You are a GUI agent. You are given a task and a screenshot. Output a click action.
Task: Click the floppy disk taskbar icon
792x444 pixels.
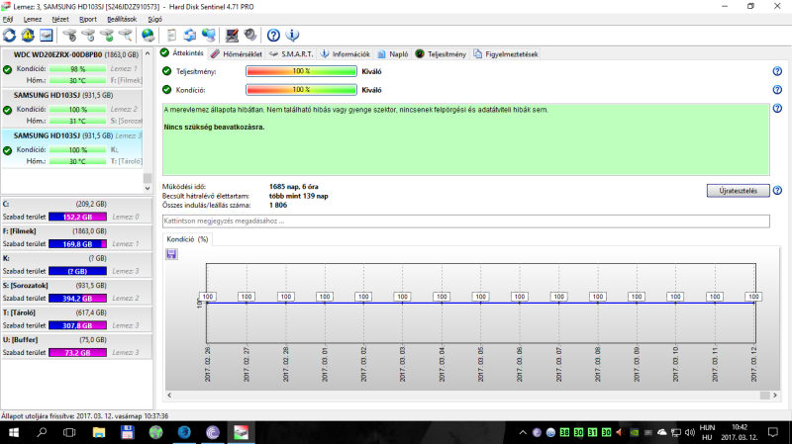click(x=128, y=432)
